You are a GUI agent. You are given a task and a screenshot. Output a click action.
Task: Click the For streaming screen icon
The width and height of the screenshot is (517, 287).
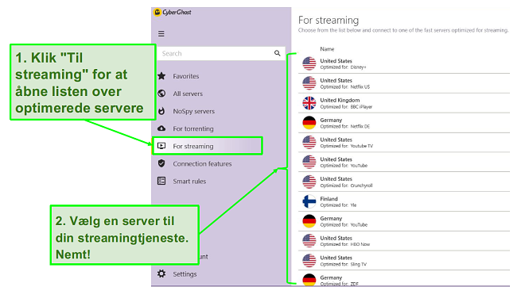(x=161, y=146)
